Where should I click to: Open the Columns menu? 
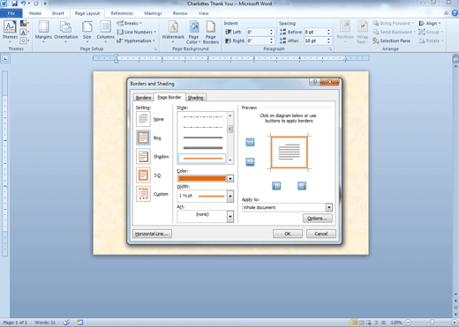[105, 32]
